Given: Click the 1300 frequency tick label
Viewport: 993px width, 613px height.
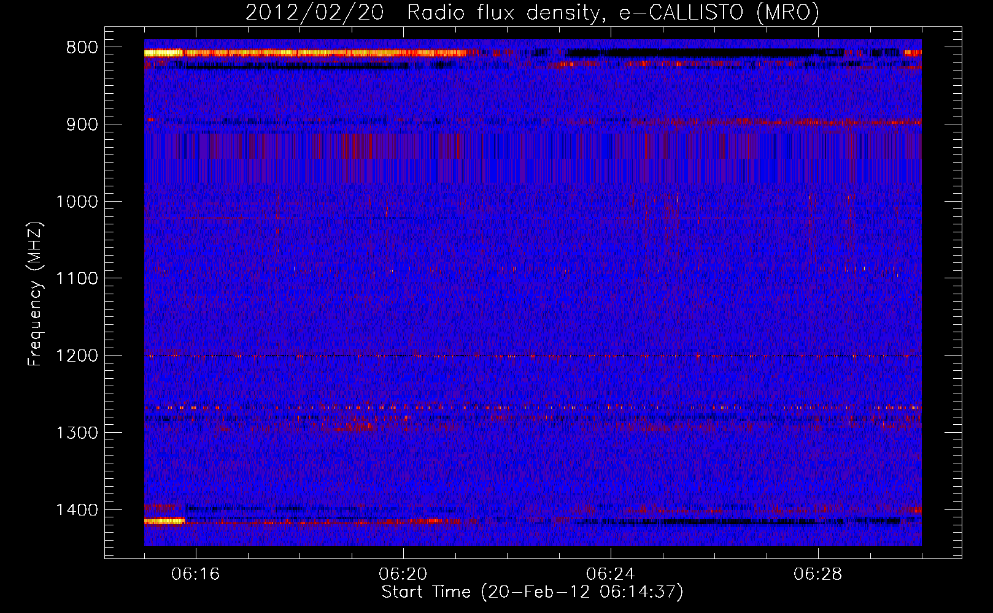Looking at the screenshot, I should tap(77, 433).
